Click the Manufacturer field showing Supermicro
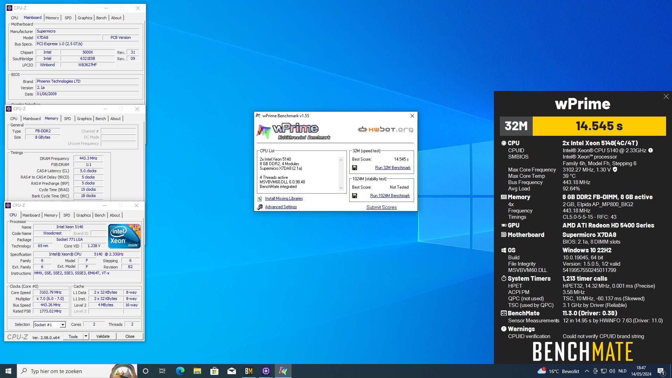This screenshot has width=672, height=378. [x=87, y=31]
